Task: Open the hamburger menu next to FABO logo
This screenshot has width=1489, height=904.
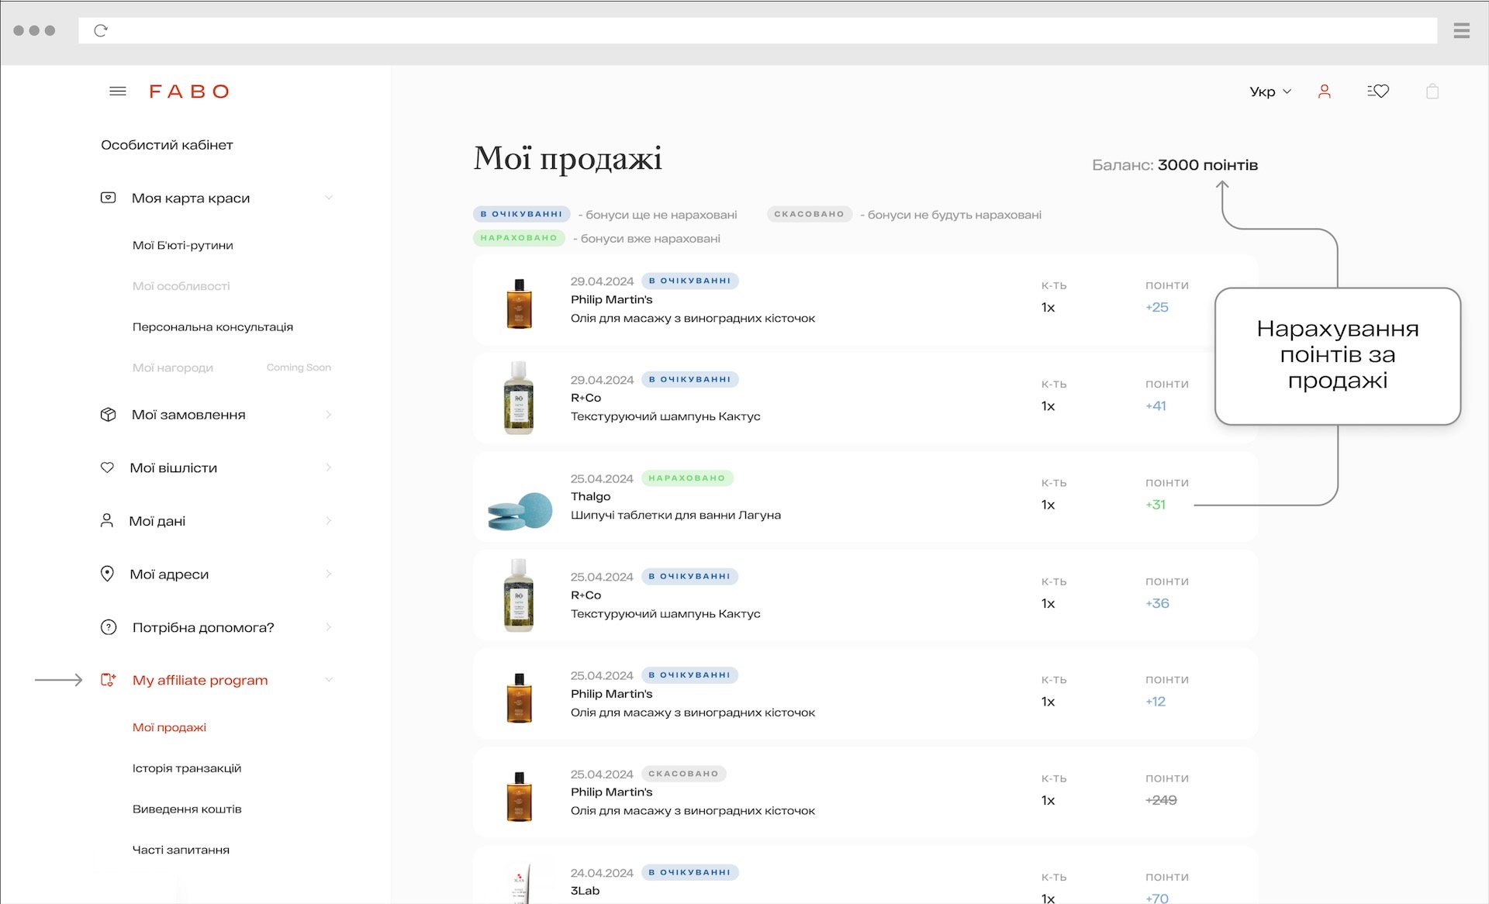Action: point(118,91)
